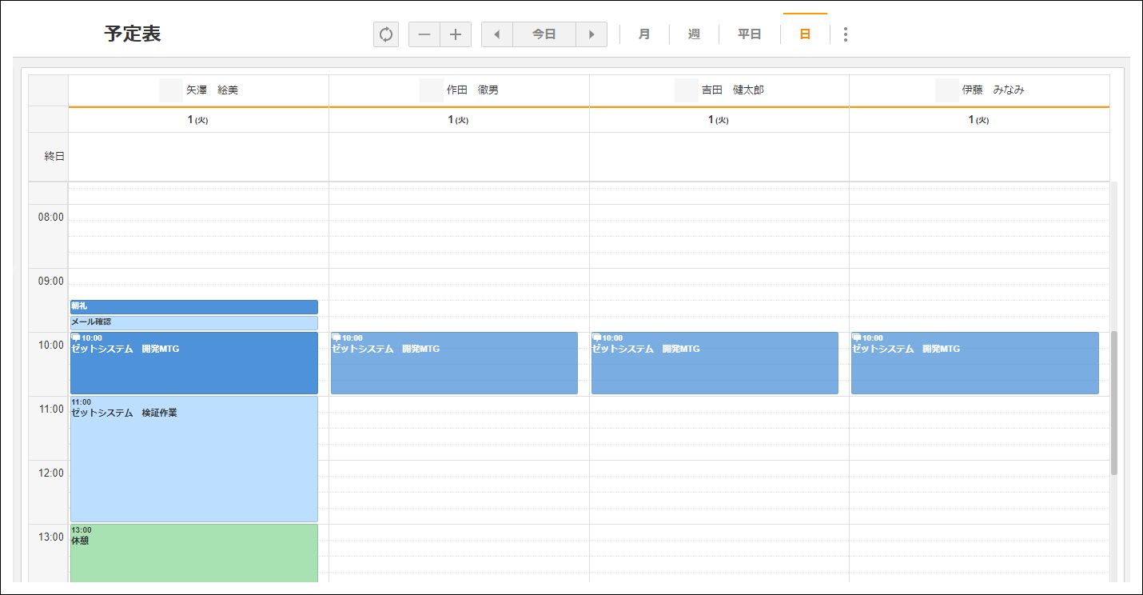Click 吉田 健太郎 column header name
1143x595 pixels.
coord(733,90)
